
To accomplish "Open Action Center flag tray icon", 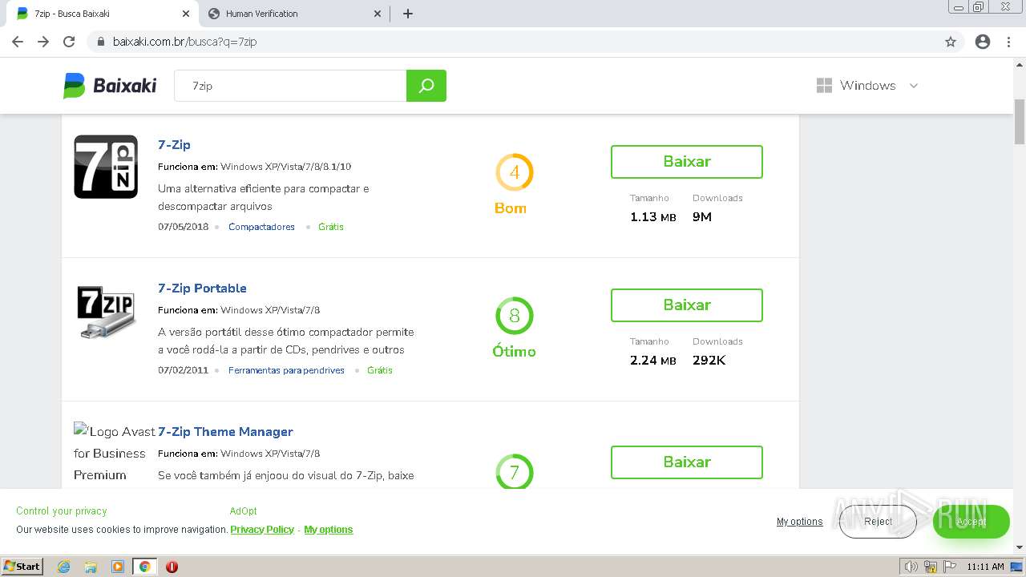I will [949, 567].
